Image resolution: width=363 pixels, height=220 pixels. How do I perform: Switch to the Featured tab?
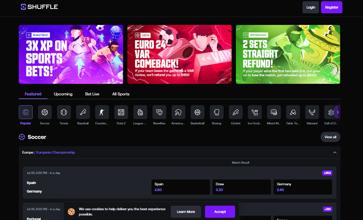(x=33, y=94)
